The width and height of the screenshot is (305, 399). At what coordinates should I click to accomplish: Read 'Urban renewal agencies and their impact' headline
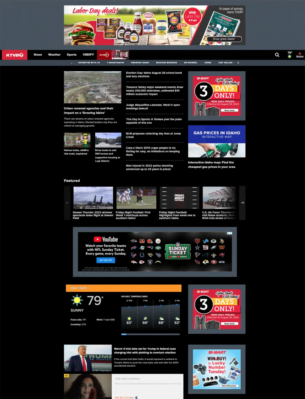(x=89, y=110)
